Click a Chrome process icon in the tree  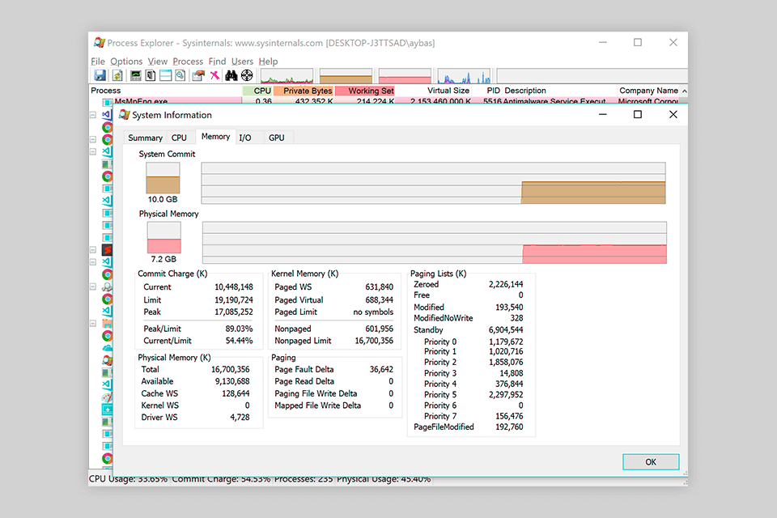(x=107, y=128)
